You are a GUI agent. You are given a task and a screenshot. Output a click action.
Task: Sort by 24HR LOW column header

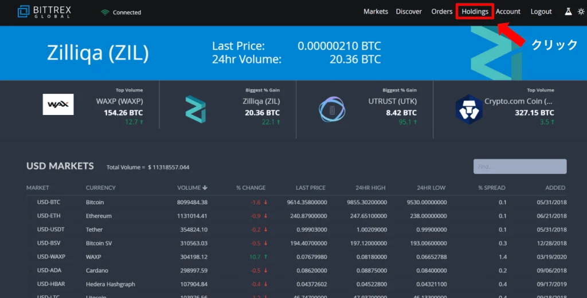(x=431, y=188)
